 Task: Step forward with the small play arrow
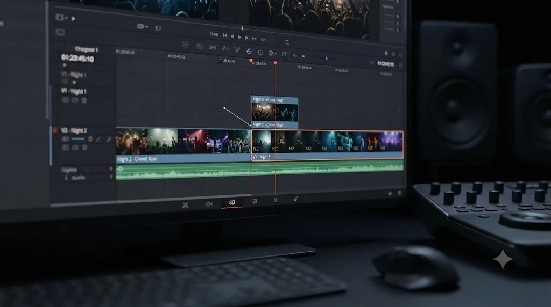246,38
